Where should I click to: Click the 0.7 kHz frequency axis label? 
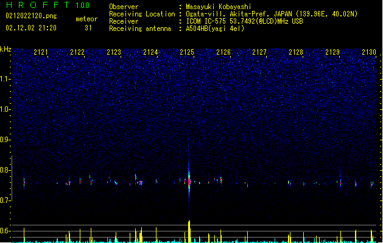click(5, 200)
